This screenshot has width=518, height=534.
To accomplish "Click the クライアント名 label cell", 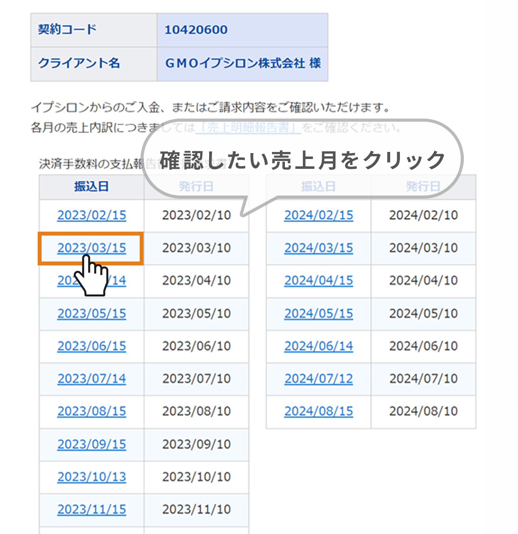I will [x=94, y=64].
